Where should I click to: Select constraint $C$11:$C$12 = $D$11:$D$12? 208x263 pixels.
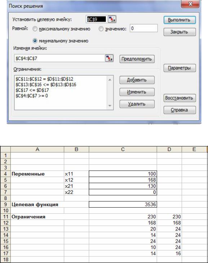(45, 79)
